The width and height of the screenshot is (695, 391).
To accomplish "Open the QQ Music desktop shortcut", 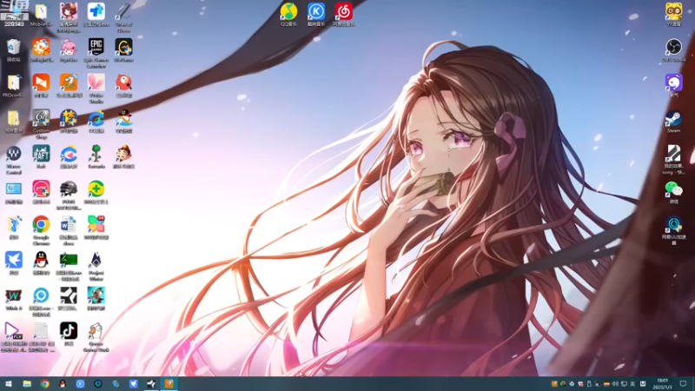I will (289, 14).
